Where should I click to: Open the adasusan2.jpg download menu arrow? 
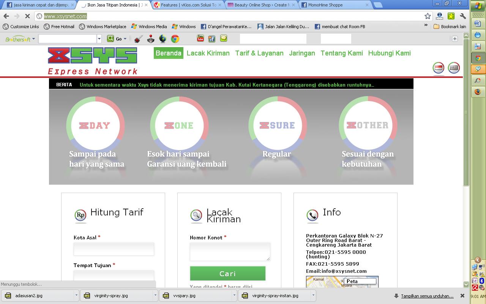[x=76, y=295]
